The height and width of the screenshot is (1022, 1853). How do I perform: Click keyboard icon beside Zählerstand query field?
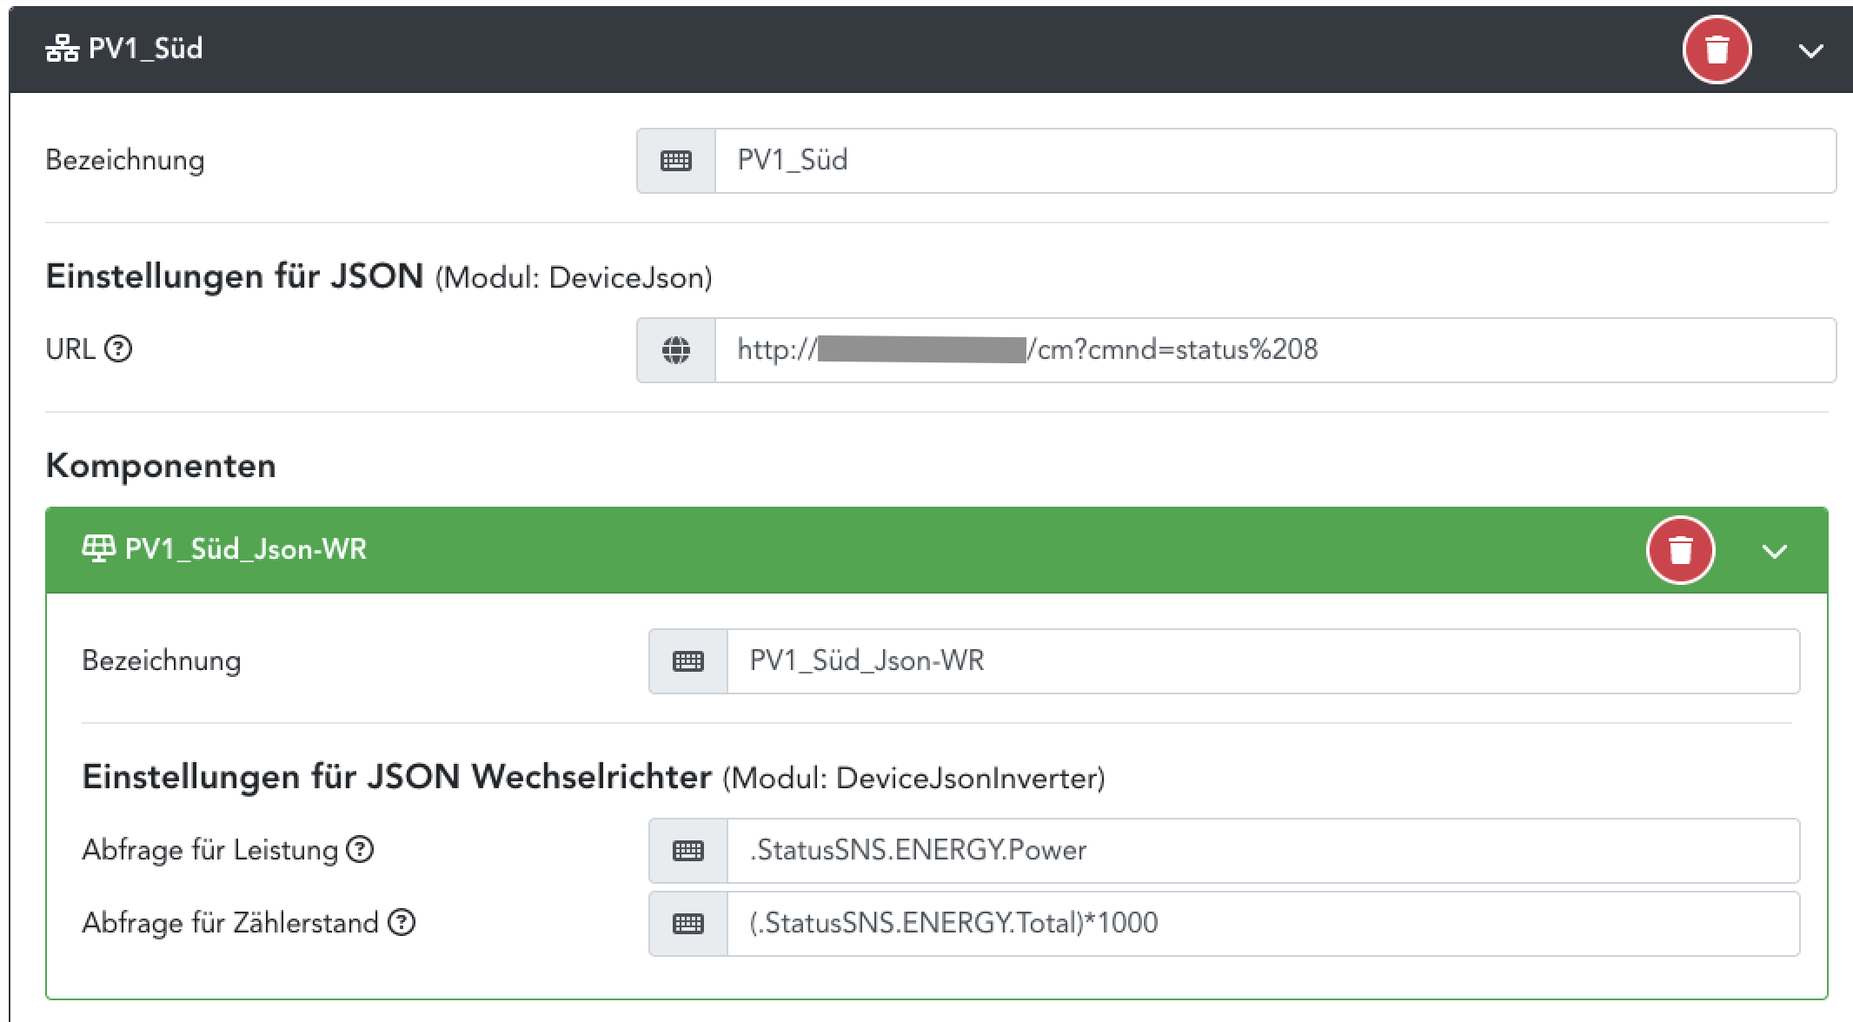[688, 924]
